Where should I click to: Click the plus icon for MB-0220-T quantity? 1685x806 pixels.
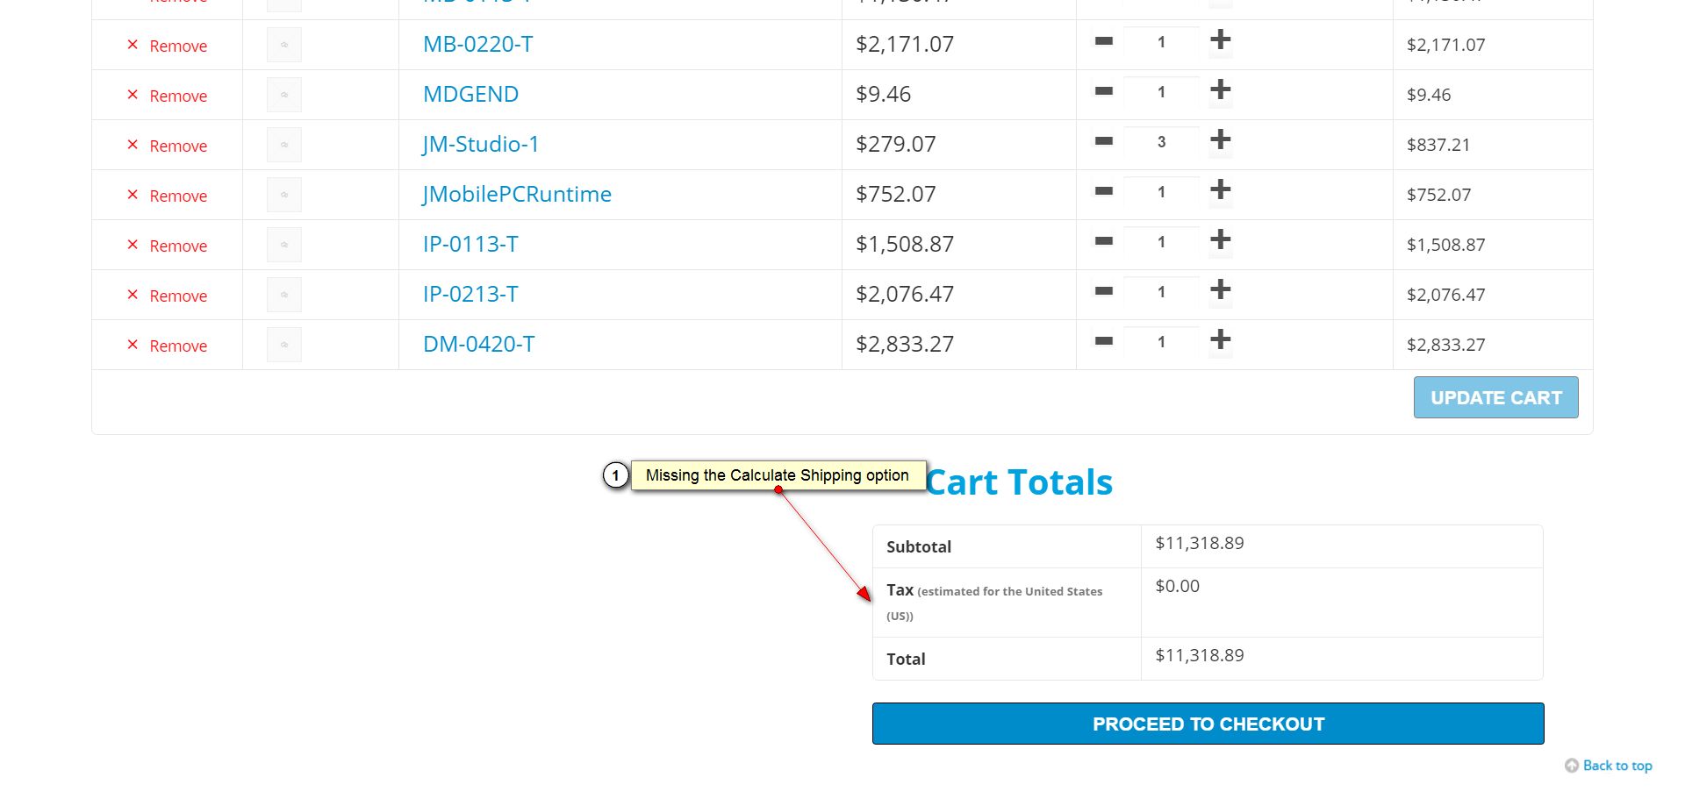pos(1220,40)
